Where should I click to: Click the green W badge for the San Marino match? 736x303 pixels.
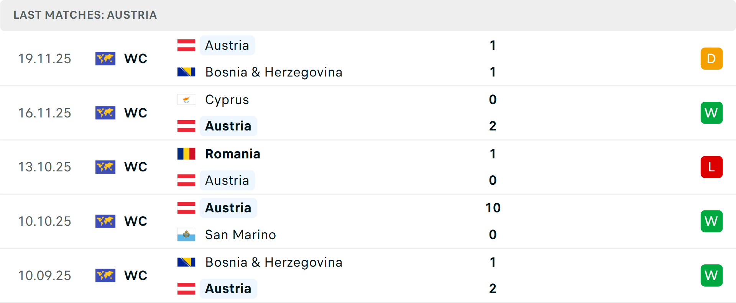711,221
